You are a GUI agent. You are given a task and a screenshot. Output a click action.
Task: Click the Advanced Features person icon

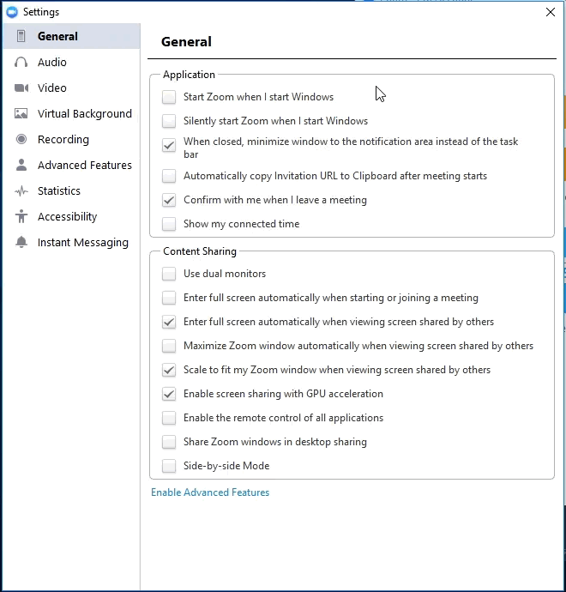pos(21,165)
